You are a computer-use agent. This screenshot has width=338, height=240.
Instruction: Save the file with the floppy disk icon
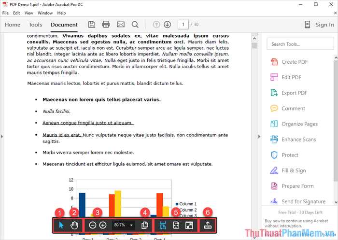pyautogui.click(x=92, y=25)
